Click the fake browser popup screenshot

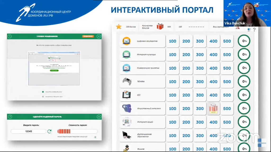[x=54, y=68]
